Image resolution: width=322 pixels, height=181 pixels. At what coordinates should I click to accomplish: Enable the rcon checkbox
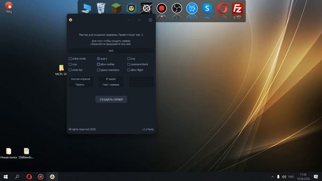pyautogui.click(x=70, y=64)
